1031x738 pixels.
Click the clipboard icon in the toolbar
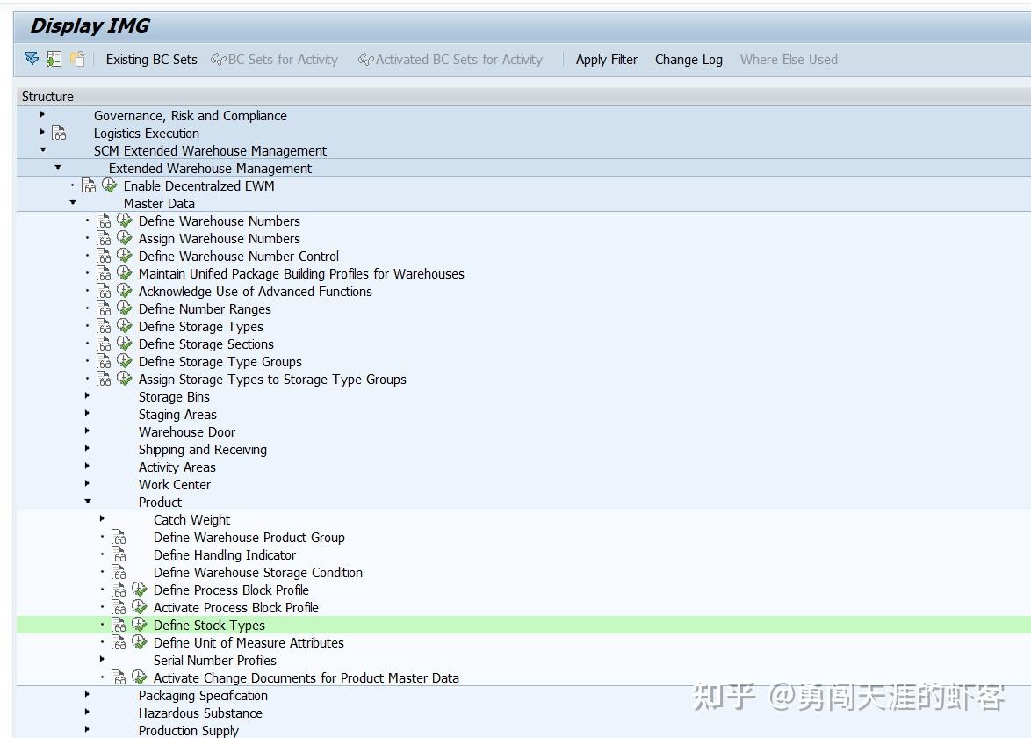[76, 58]
